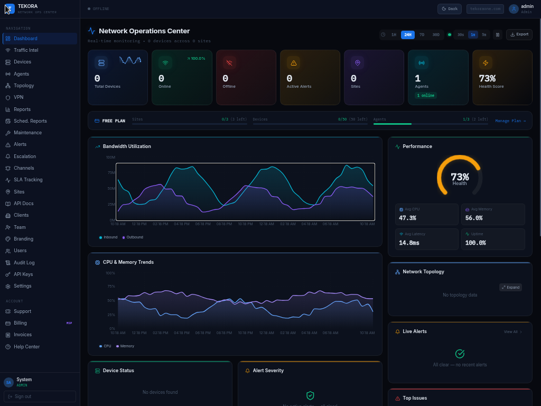Click the API Keys key icon

pyautogui.click(x=8, y=274)
